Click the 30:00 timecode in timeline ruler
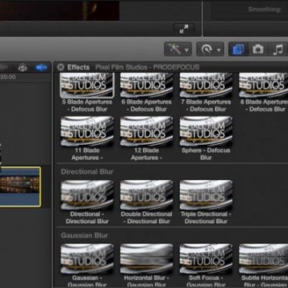The image size is (288, 288). click(x=8, y=77)
